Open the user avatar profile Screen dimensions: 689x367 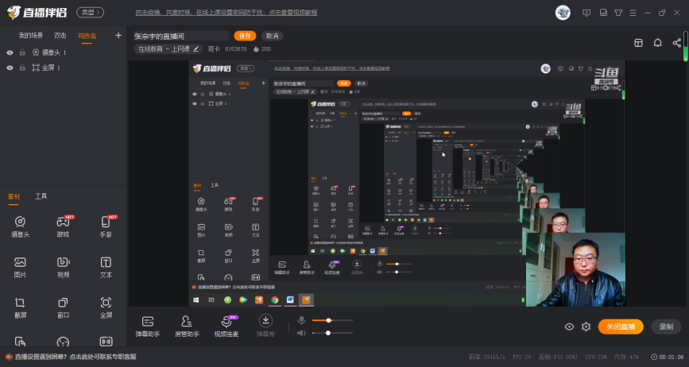[563, 13]
